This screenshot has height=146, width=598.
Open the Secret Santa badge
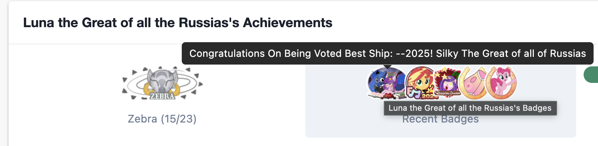[447, 83]
